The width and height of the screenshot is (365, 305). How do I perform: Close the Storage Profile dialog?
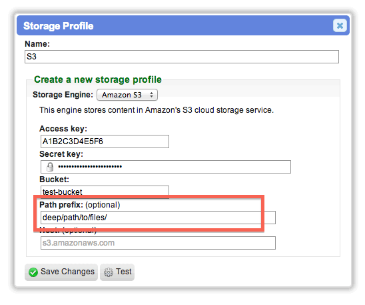coord(340,25)
